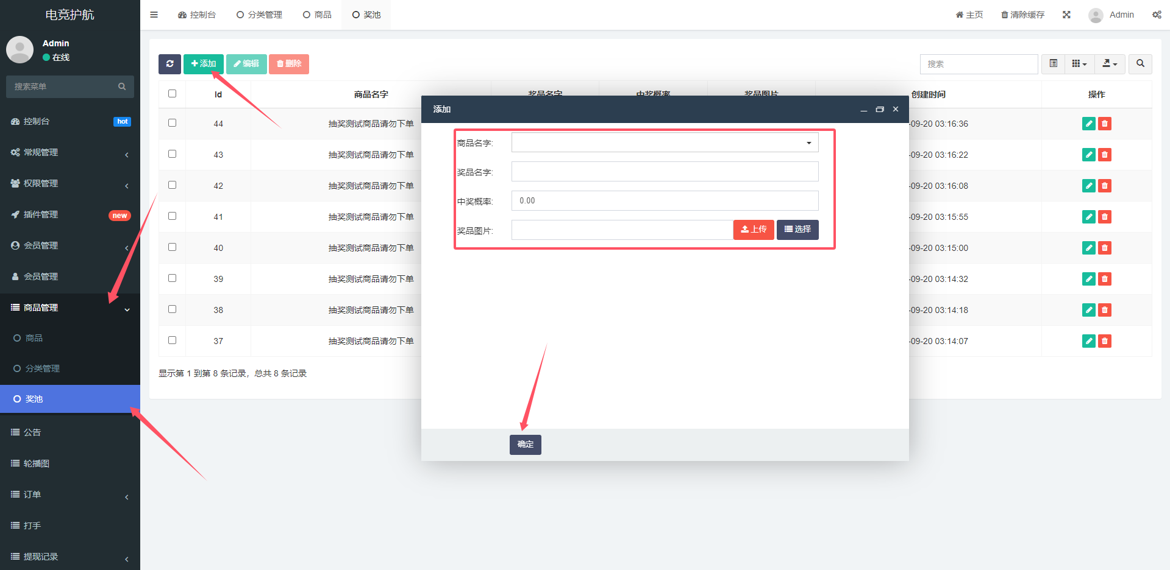Click the red 上传 upload button
Screen dimensions: 1170x570
pyautogui.click(x=753, y=230)
